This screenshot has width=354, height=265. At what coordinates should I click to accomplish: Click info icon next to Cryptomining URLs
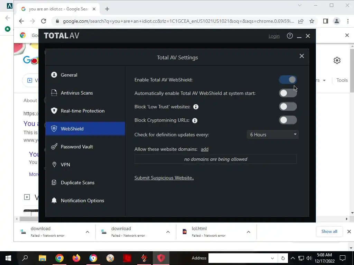(x=195, y=120)
